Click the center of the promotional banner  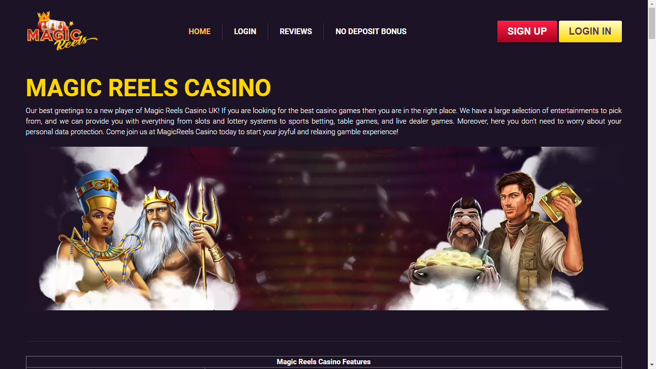pyautogui.click(x=323, y=229)
